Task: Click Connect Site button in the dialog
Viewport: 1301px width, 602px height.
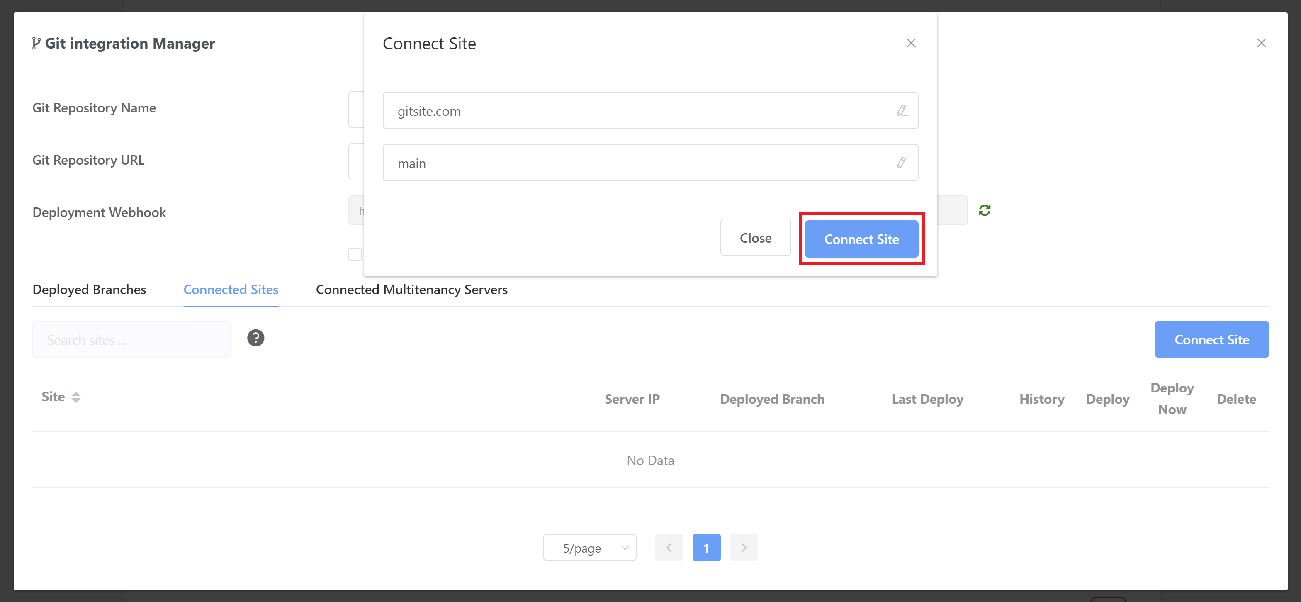Action: tap(861, 239)
